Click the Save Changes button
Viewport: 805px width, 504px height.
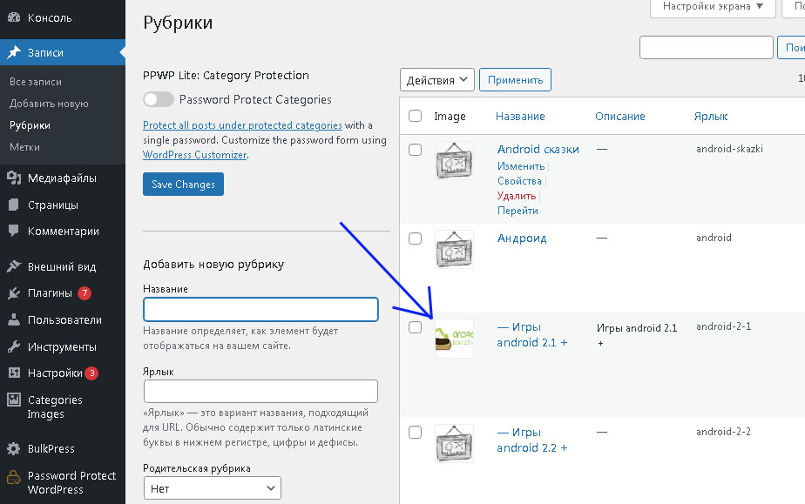coord(183,184)
